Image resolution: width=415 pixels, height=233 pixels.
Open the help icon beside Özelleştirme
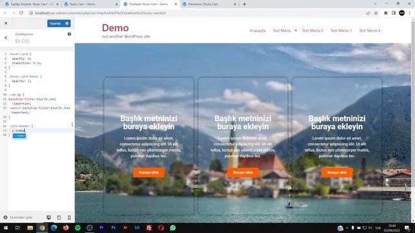coord(69,34)
